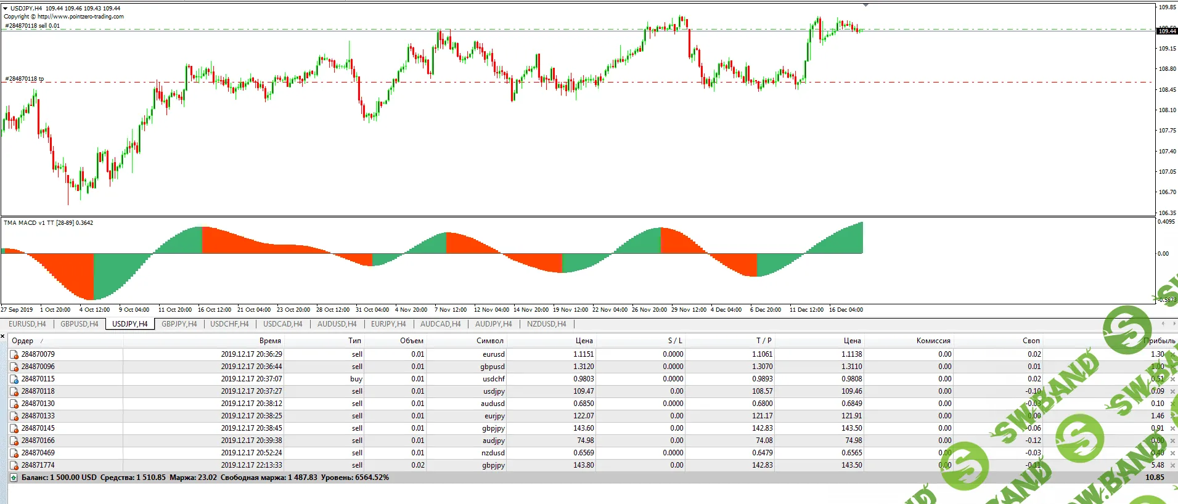
Task: Close the terminal panel with X
Action: [x=3, y=336]
